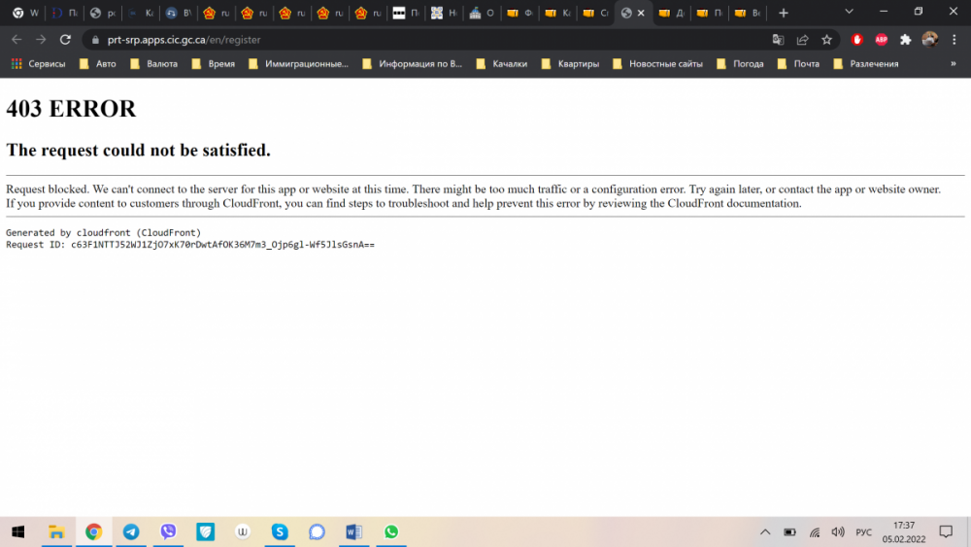Open the share page icon in address bar
This screenshot has height=547, width=971.
(x=802, y=40)
